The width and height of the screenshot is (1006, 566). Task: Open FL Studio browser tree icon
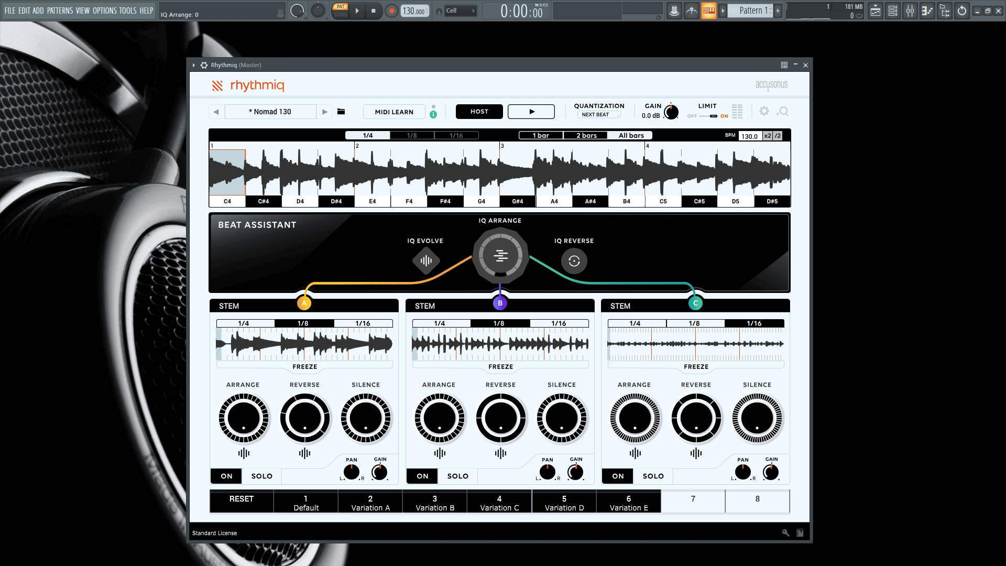click(x=945, y=10)
